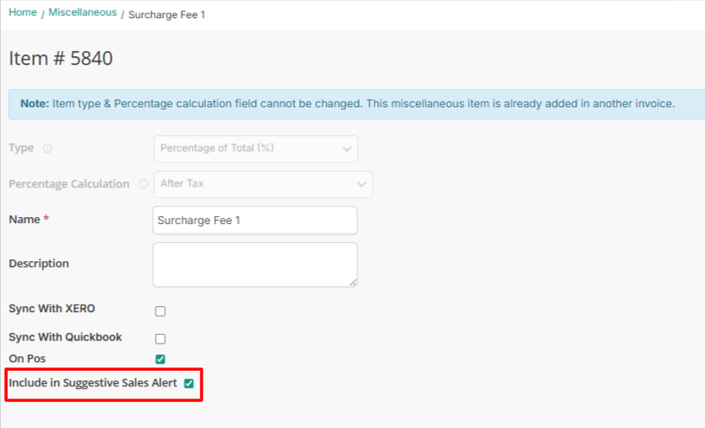Image resolution: width=705 pixels, height=428 pixels.
Task: Click inside the Description text area
Action: click(254, 264)
